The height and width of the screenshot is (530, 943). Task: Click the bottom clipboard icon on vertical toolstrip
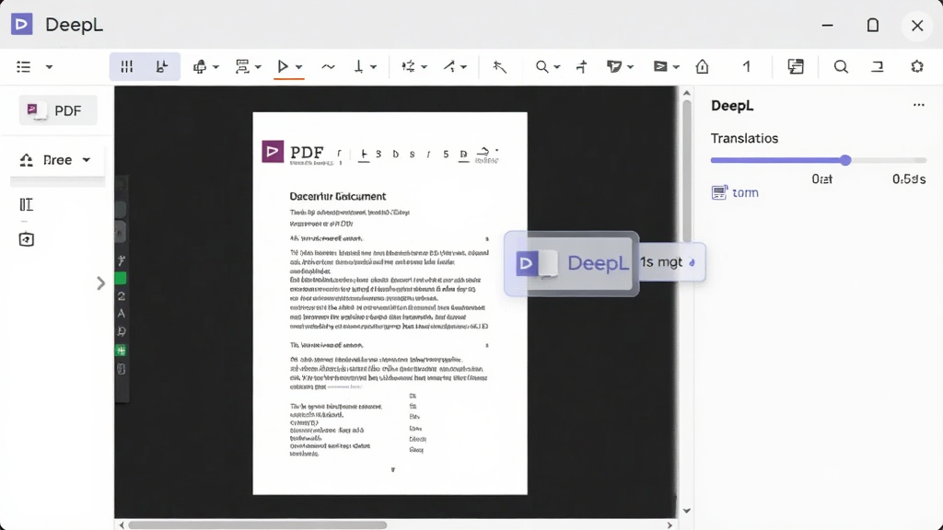(x=122, y=369)
